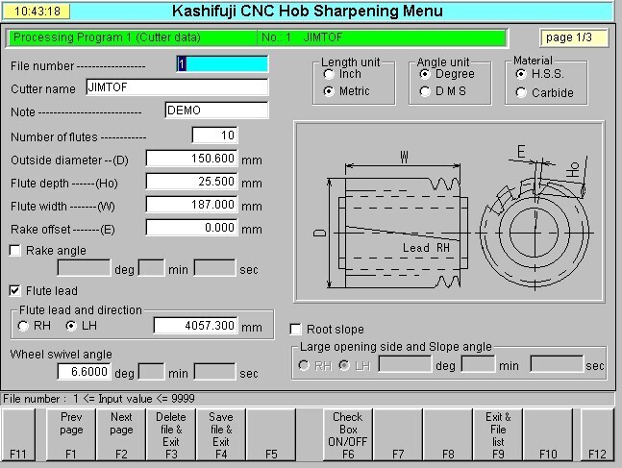Click the Wheel swivel angle label
The height and width of the screenshot is (468, 622).
[x=62, y=355]
